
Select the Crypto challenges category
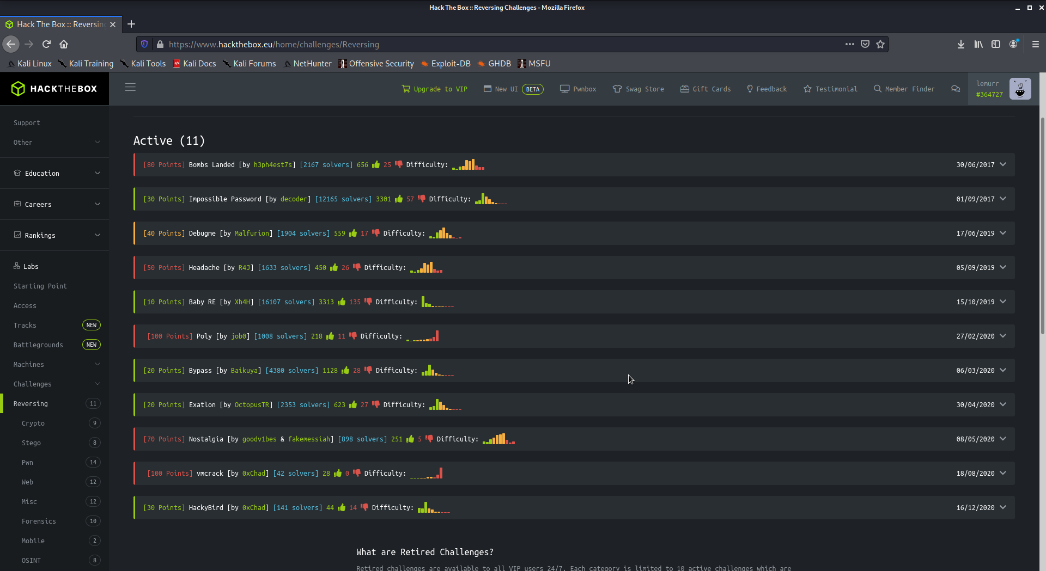coord(54,423)
